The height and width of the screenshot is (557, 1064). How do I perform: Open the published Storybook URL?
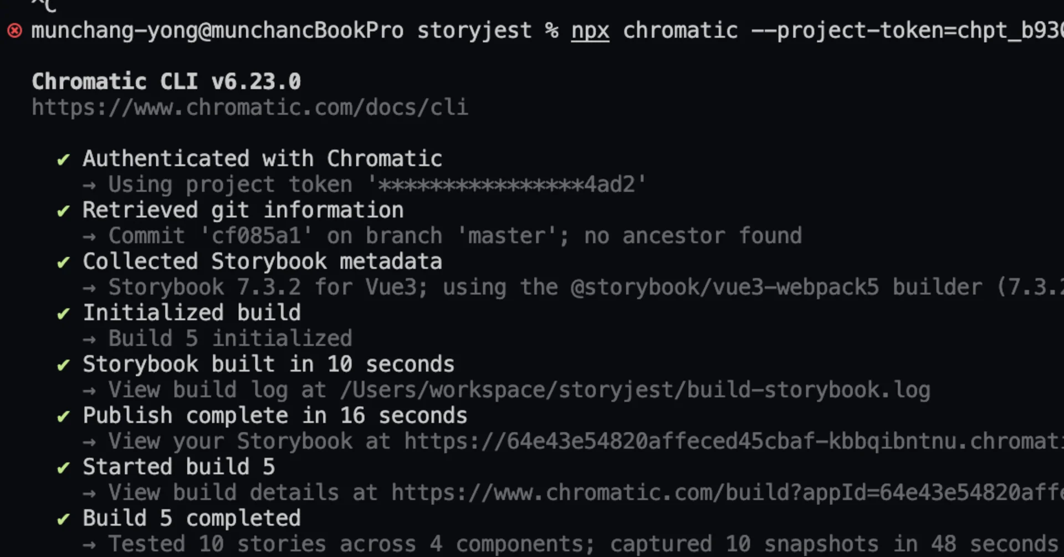click(731, 441)
